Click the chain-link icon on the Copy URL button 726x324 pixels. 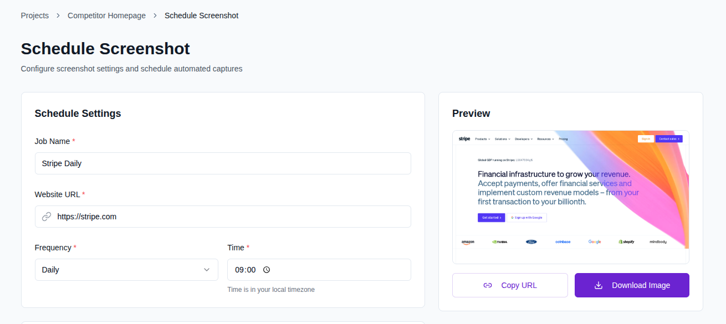[x=488, y=285]
